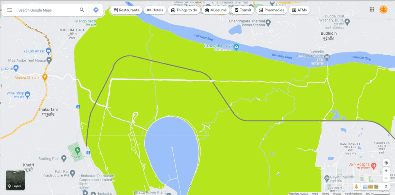Open Street View pegman

[x=356, y=187]
